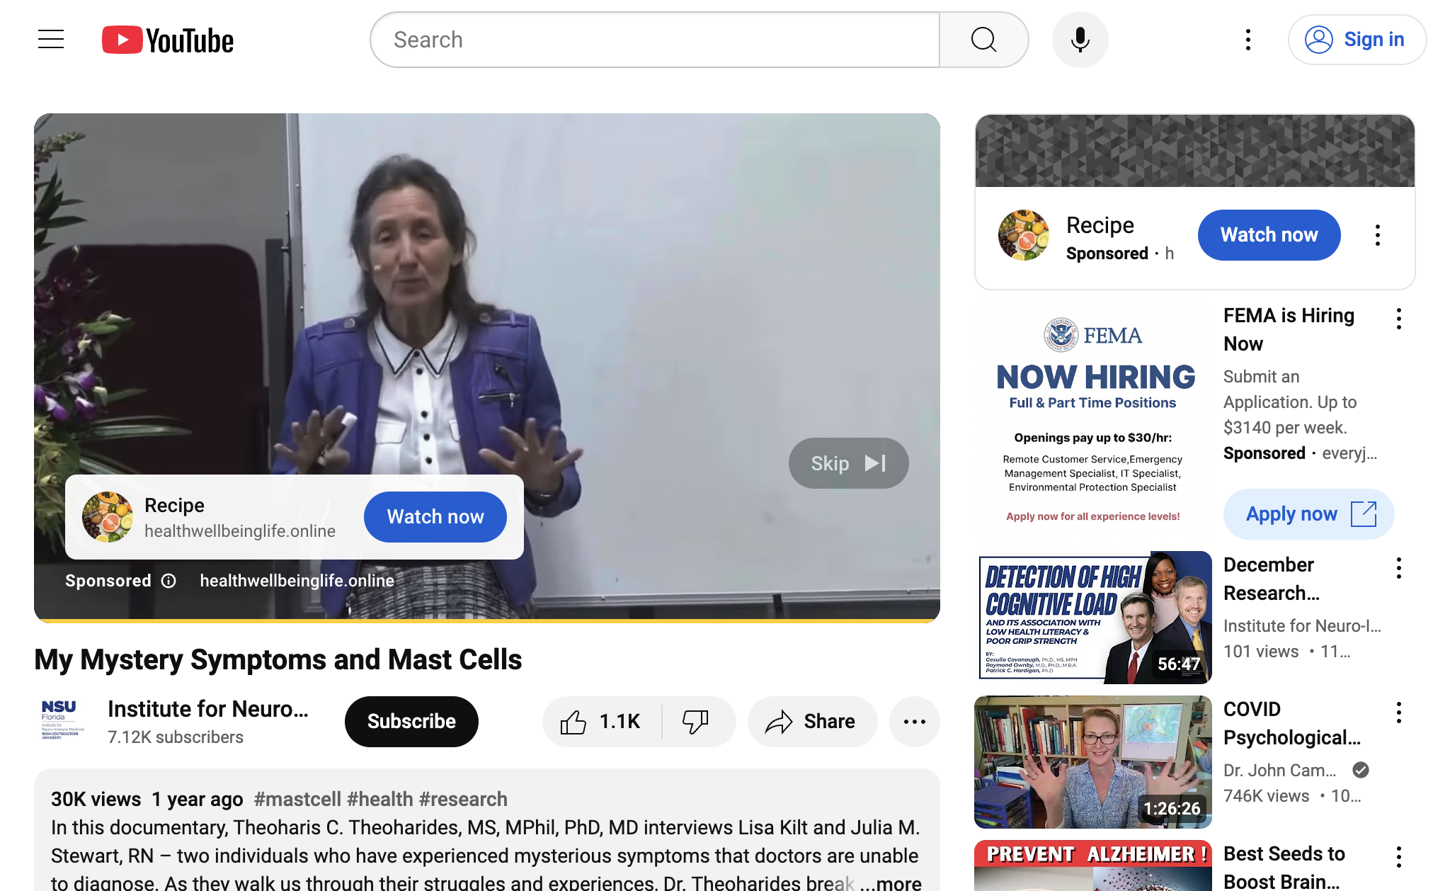Open December Research video options menu
Image resolution: width=1450 pixels, height=891 pixels.
tap(1398, 568)
